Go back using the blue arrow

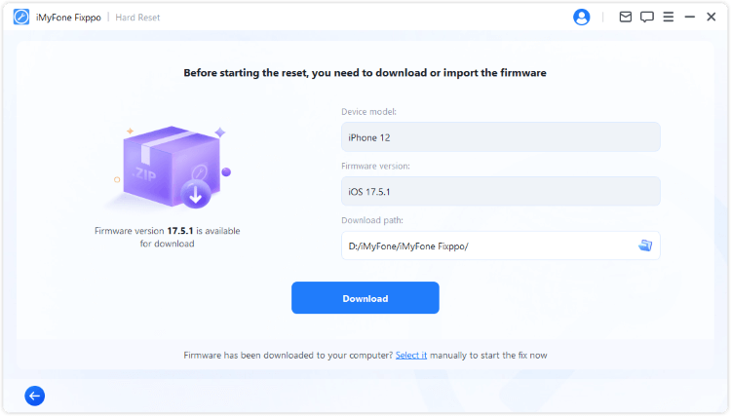coord(35,396)
